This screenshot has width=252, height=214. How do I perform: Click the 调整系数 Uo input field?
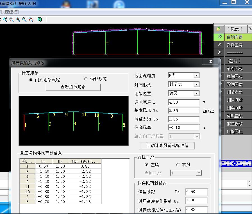[x=184, y=119]
